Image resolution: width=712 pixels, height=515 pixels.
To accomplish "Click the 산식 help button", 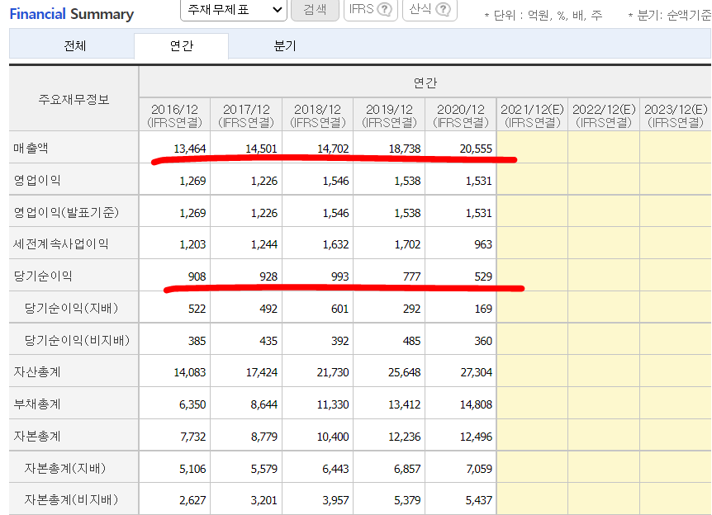I will (430, 10).
